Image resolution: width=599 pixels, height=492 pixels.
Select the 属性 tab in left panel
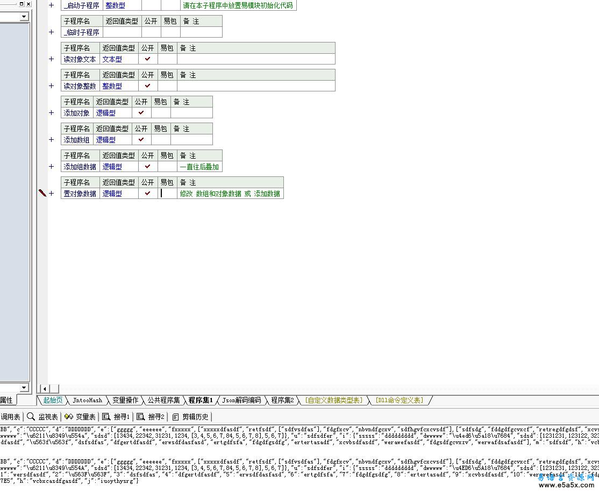(x=6, y=400)
